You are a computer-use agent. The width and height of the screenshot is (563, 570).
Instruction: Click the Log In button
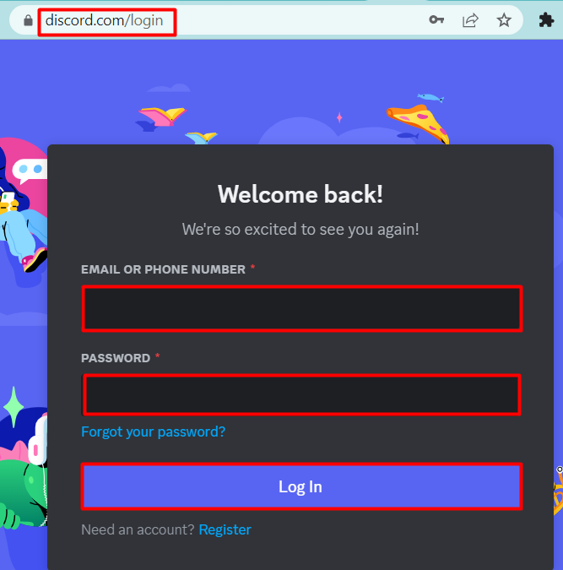[301, 486]
